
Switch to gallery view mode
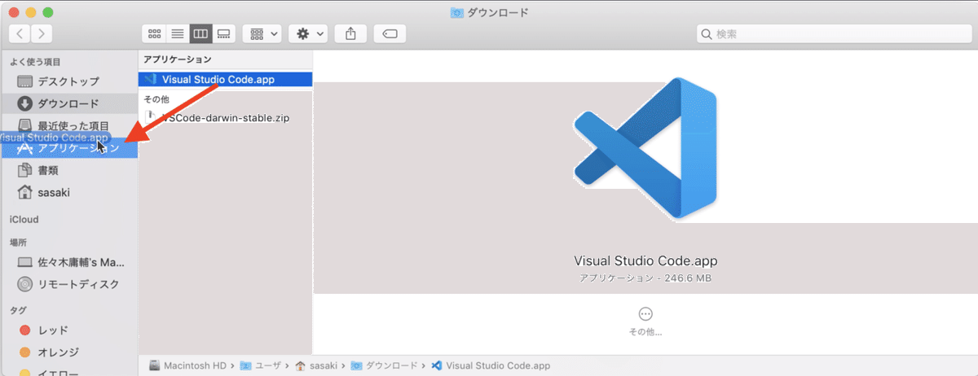(224, 33)
